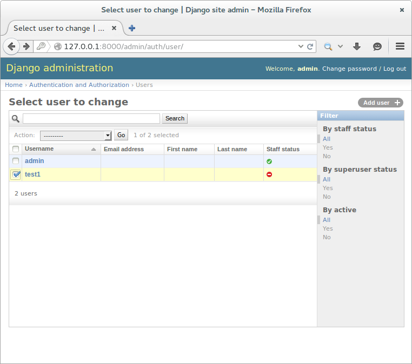Click Log out link

click(395, 69)
